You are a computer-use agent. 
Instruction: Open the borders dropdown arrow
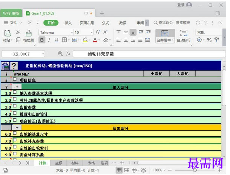coord(68,40)
